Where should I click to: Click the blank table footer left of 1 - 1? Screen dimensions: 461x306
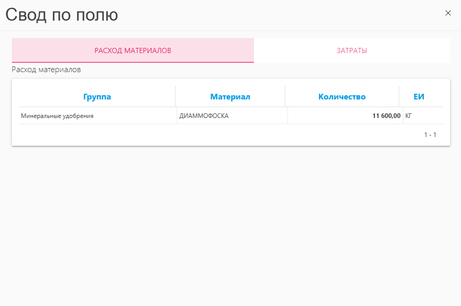[206, 135]
